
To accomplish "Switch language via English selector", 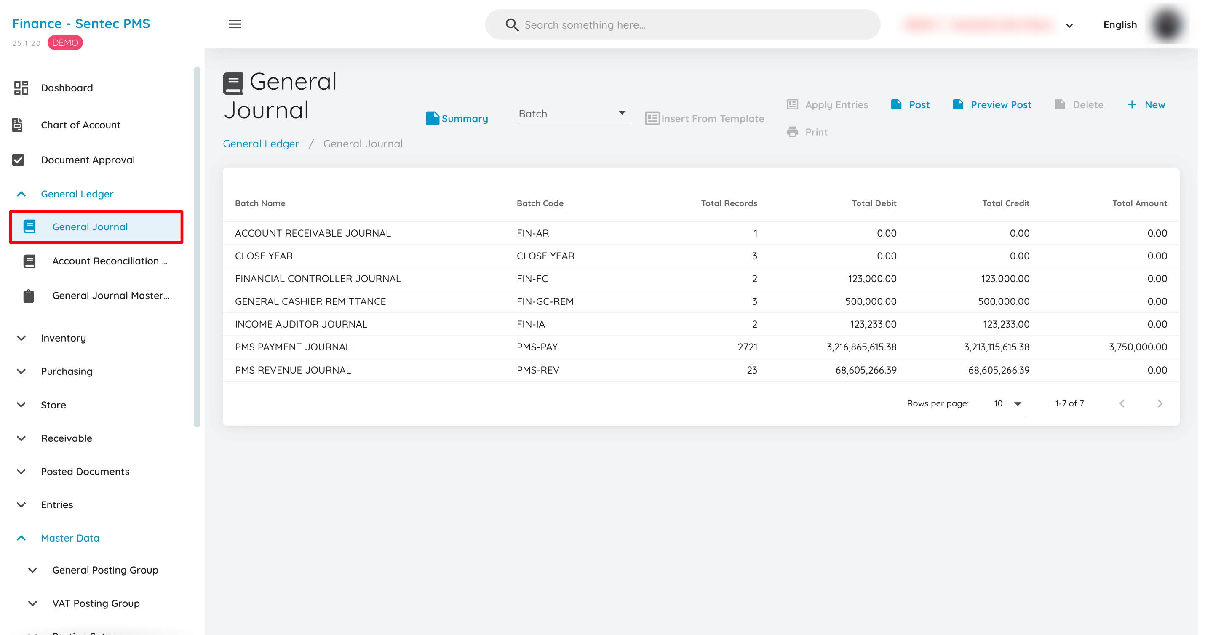I will point(1120,25).
